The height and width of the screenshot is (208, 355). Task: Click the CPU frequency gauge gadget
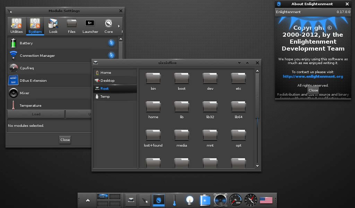point(235,200)
